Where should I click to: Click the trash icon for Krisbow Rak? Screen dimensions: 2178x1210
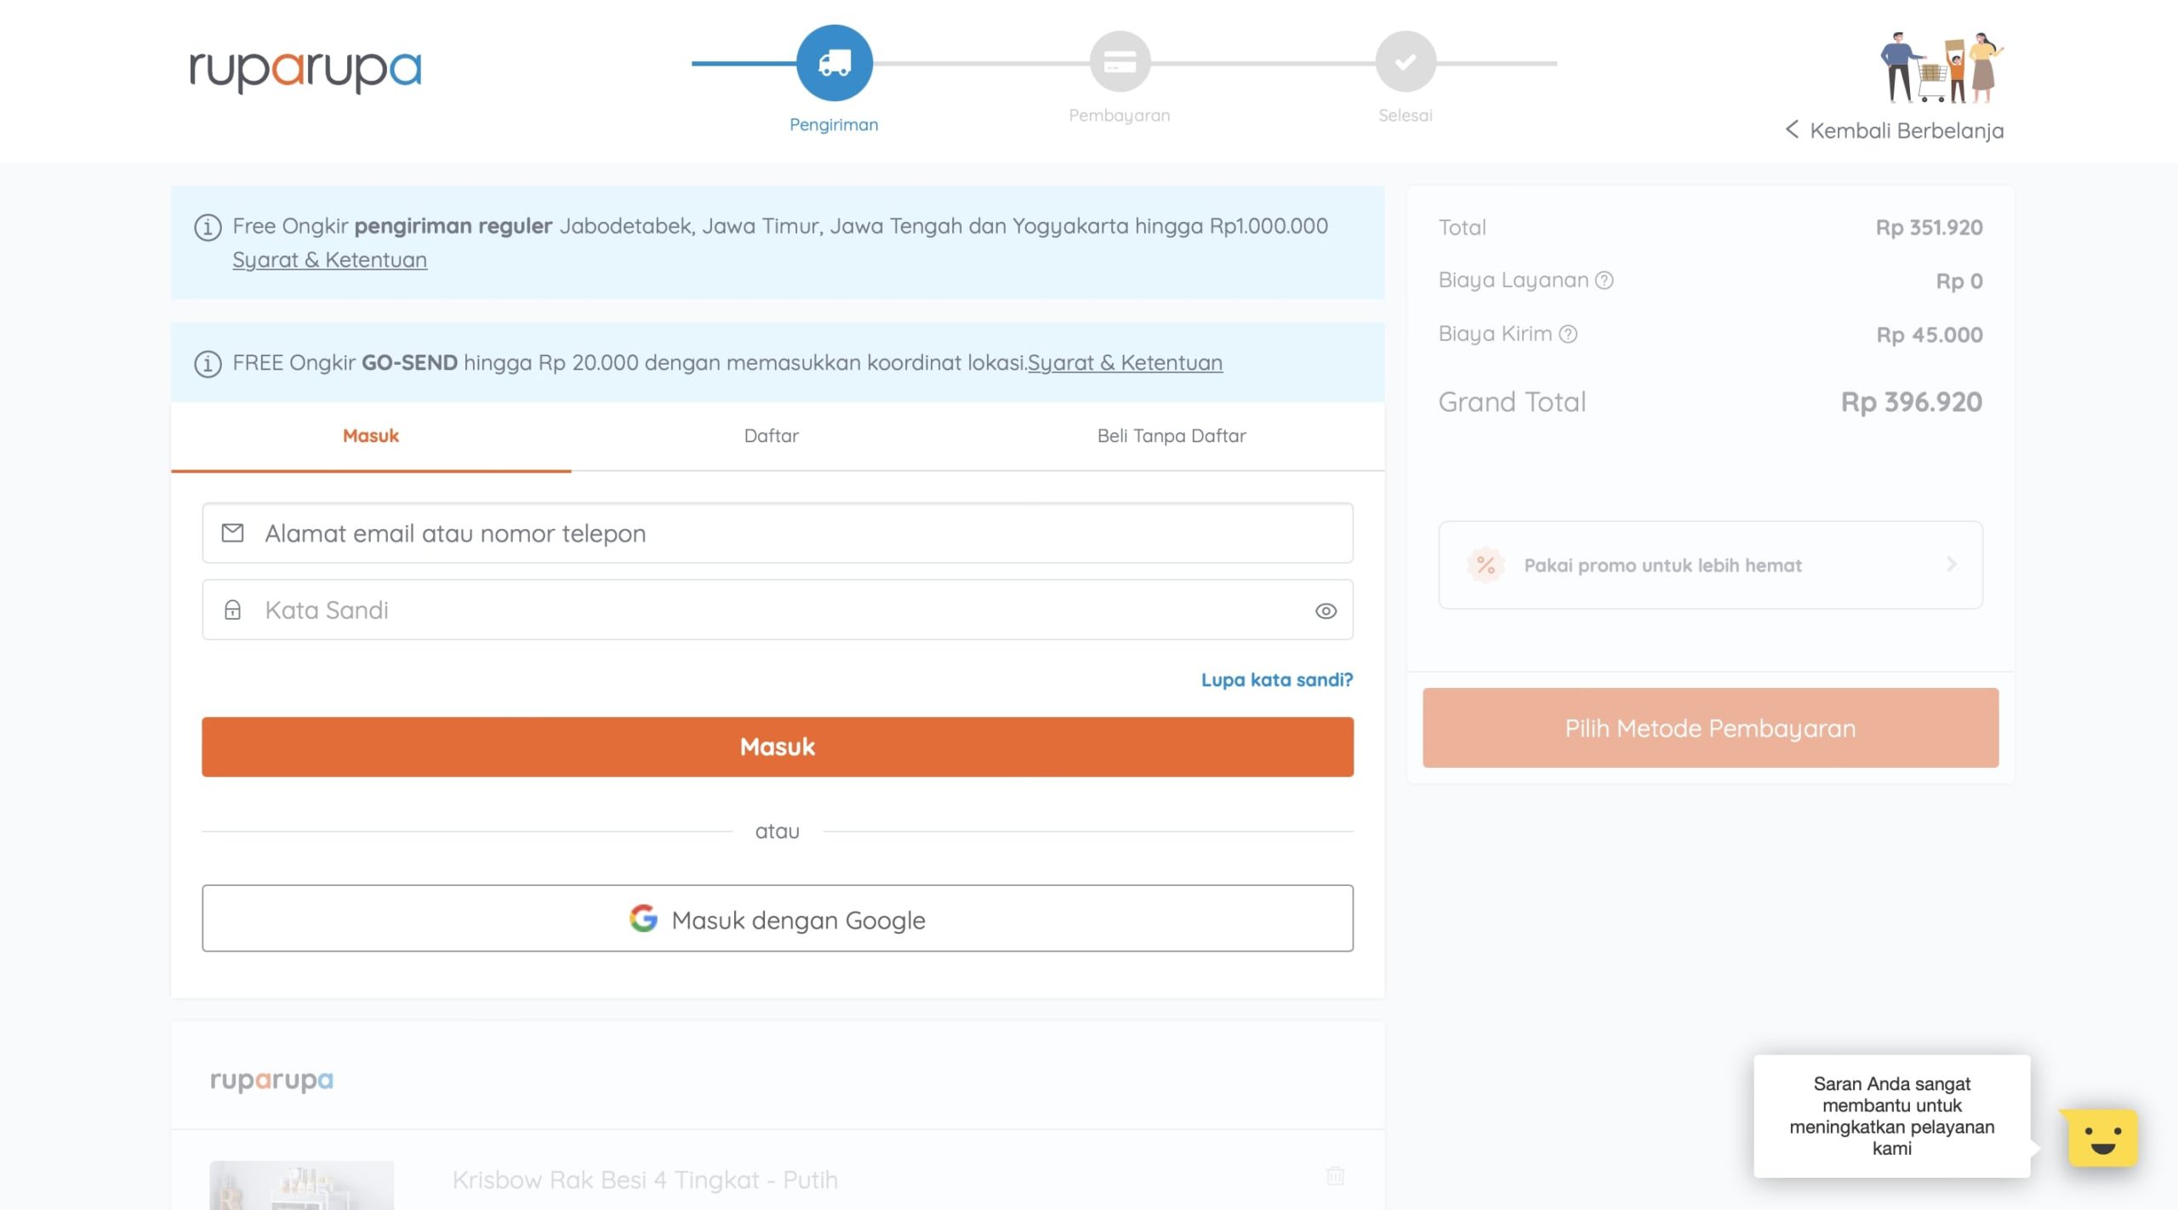click(x=1335, y=1176)
